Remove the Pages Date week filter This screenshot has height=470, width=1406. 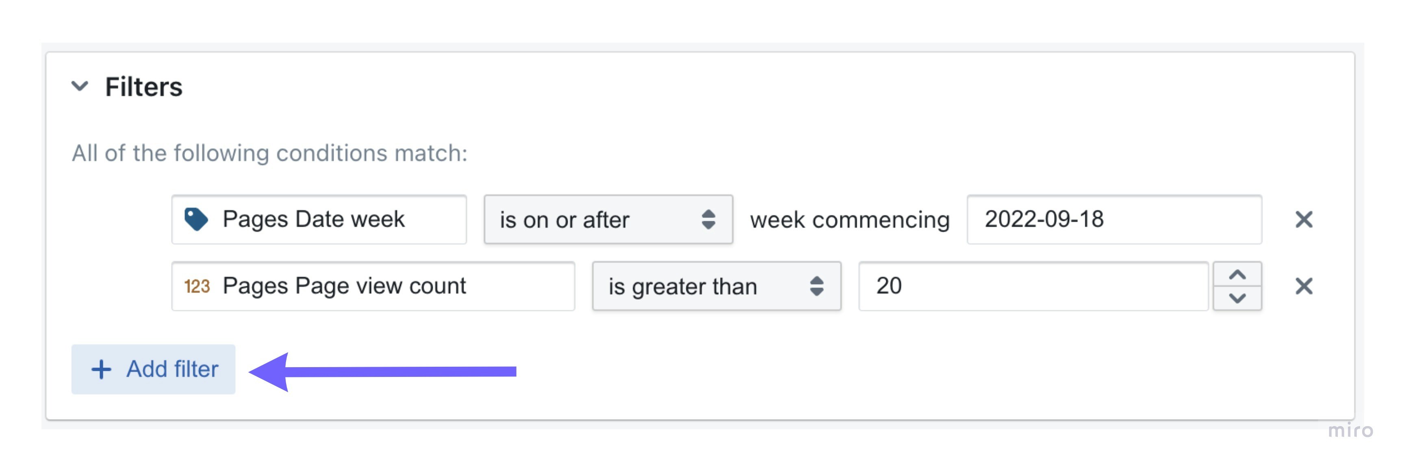click(x=1303, y=220)
